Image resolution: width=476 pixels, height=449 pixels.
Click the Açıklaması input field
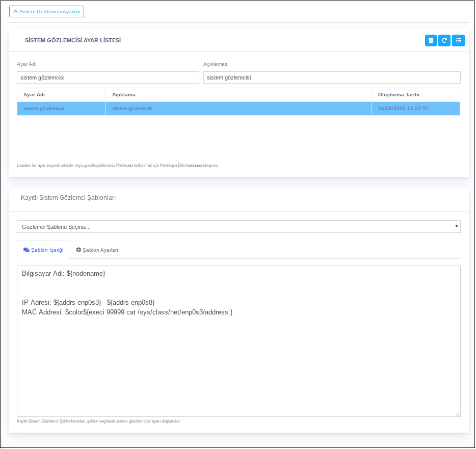331,77
